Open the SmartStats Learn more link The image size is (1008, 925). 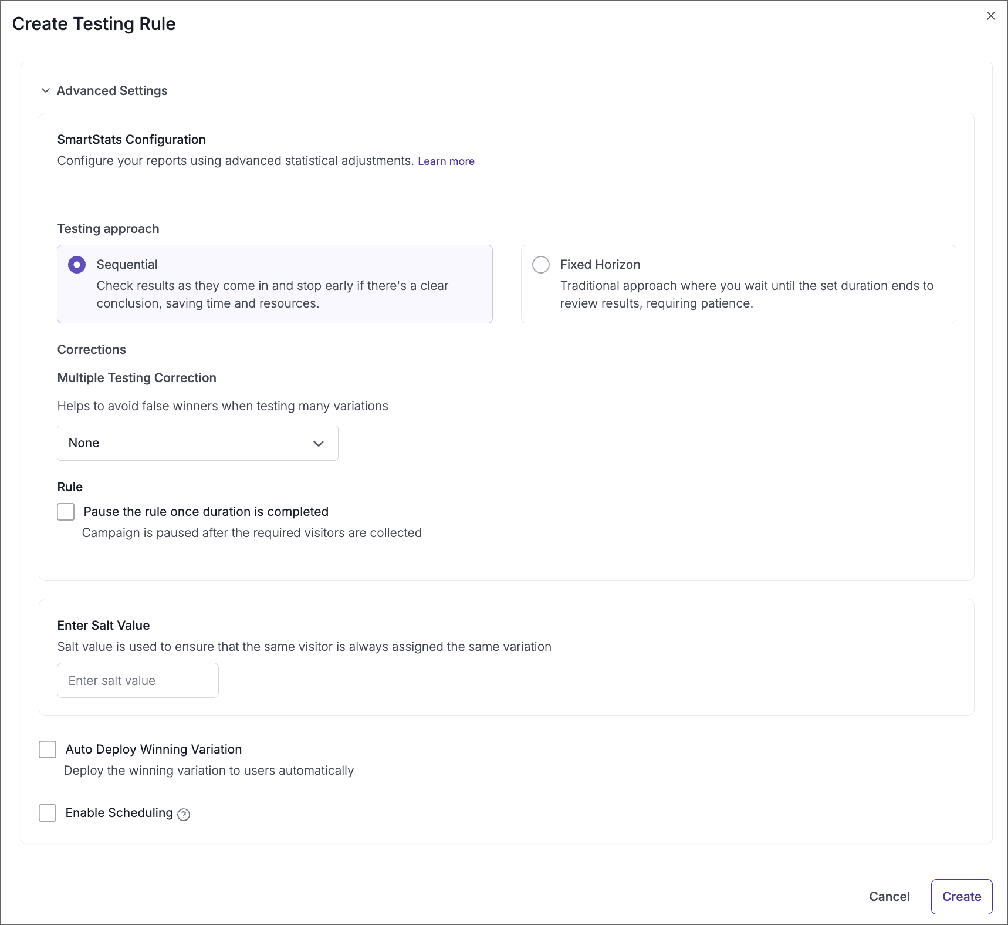point(446,161)
